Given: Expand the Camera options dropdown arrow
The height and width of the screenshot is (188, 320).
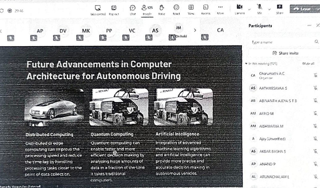Looking at the screenshot, I should pyautogui.click(x=249, y=10).
